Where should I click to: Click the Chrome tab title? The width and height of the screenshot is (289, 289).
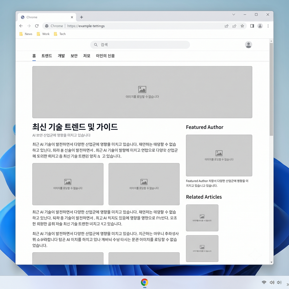pos(32,17)
